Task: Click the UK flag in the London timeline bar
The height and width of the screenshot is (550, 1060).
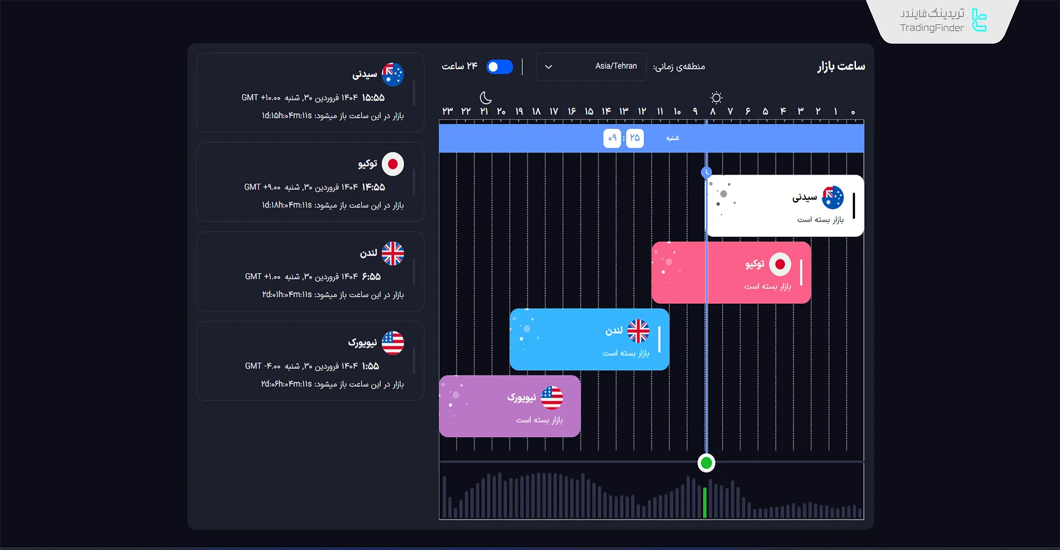Action: pyautogui.click(x=638, y=331)
